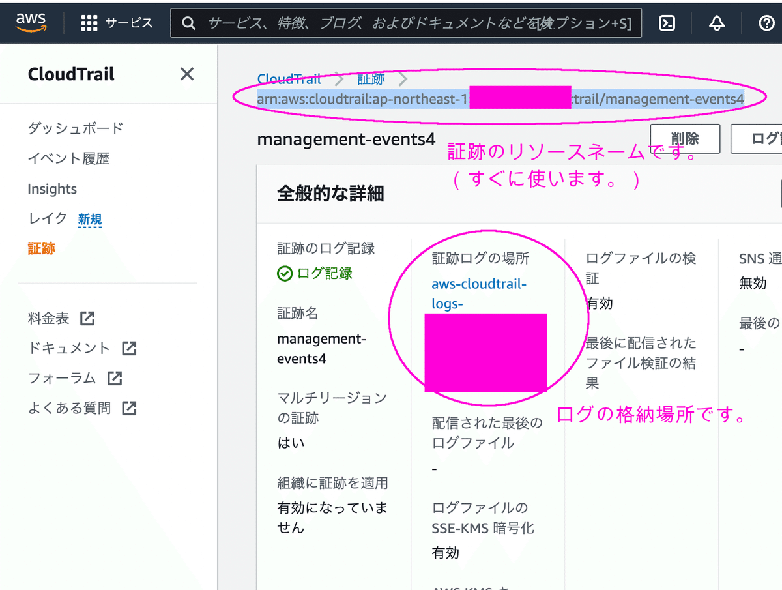The image size is (782, 590).
Task: Close the CloudTrail side navigation
Action: (187, 74)
